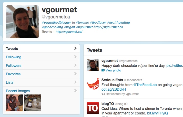Expand the Recent images chevron
Screen dimensions: 183x117
(x=75, y=91)
